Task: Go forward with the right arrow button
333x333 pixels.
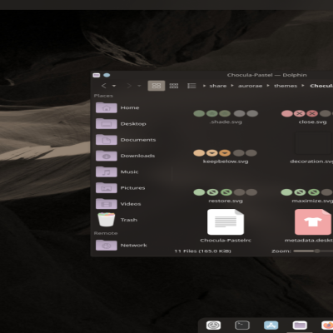Action: tap(129, 86)
